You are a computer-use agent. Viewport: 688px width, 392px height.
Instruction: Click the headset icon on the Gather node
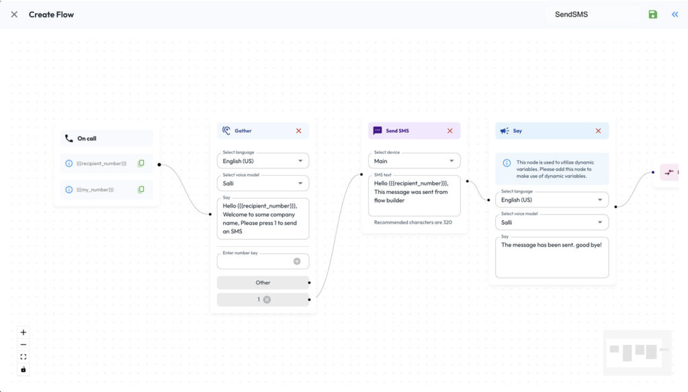click(226, 130)
